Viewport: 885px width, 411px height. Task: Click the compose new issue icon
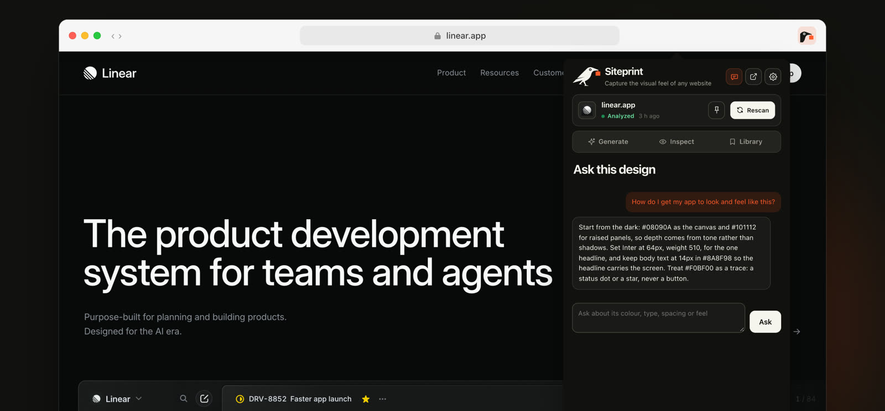[204, 398]
